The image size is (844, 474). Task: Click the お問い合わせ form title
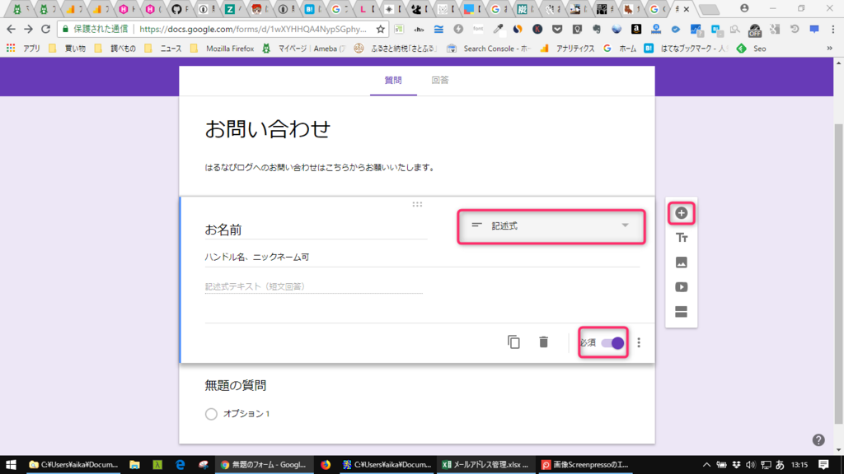tap(268, 129)
